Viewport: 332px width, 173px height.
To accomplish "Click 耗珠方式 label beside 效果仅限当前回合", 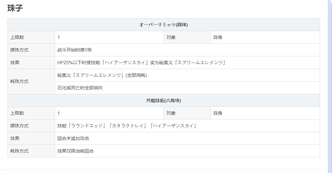I will tap(19, 151).
